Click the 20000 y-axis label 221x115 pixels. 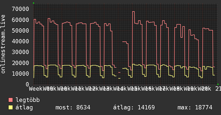[20, 63]
